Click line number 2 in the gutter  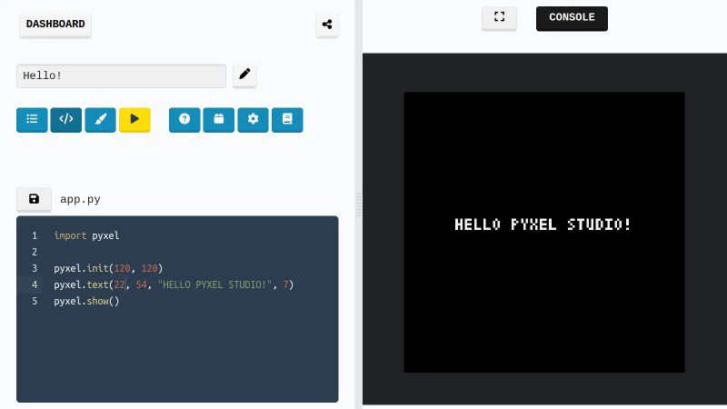[35, 253]
